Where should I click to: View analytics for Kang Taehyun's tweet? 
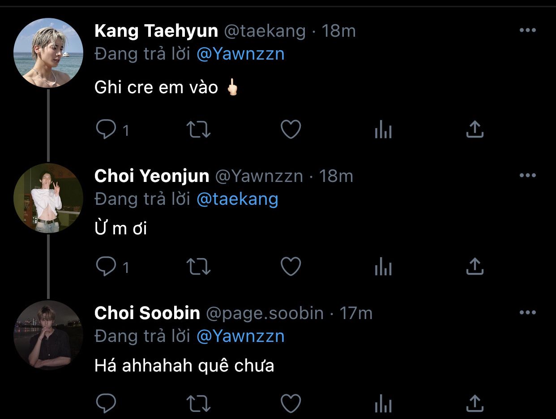click(x=383, y=130)
